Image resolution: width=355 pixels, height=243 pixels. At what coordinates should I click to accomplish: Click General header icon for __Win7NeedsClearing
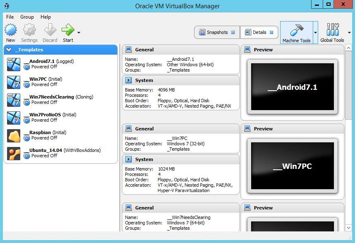[x=128, y=207]
